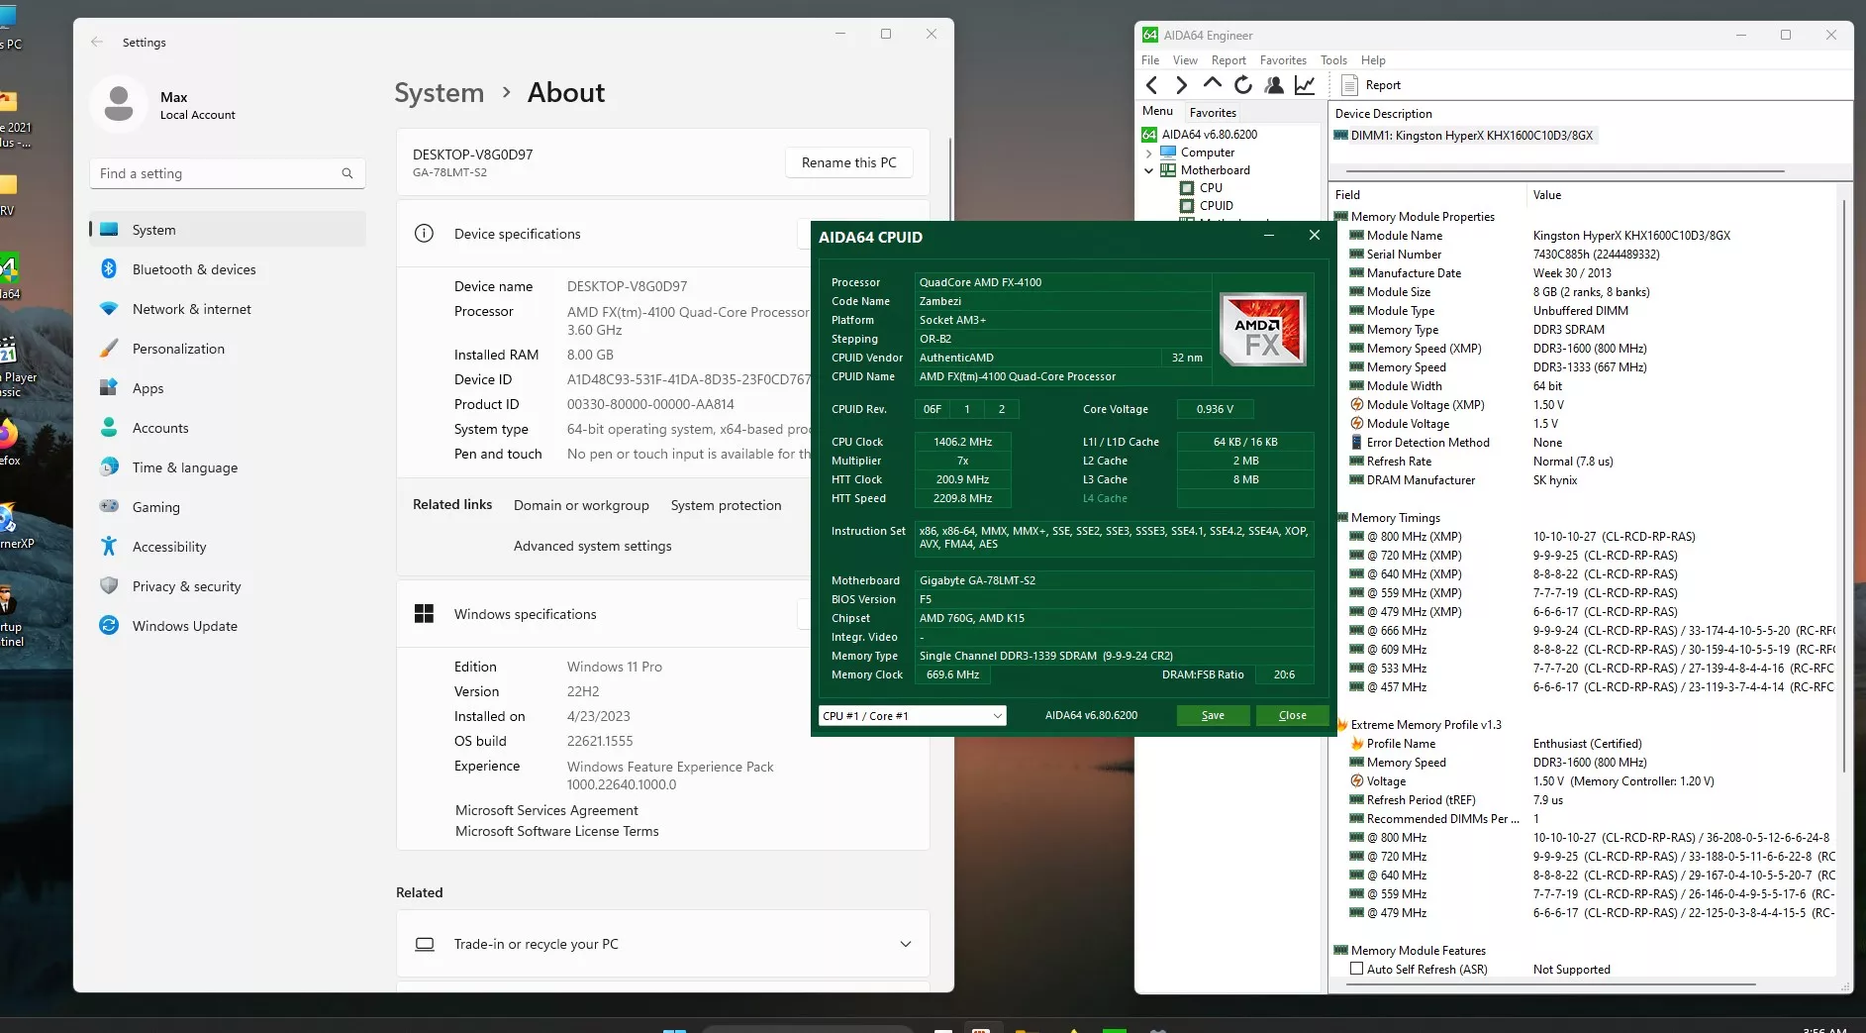Toggle Auto Self Refresh (ASR) checkbox
The height and width of the screenshot is (1033, 1866).
(1357, 970)
